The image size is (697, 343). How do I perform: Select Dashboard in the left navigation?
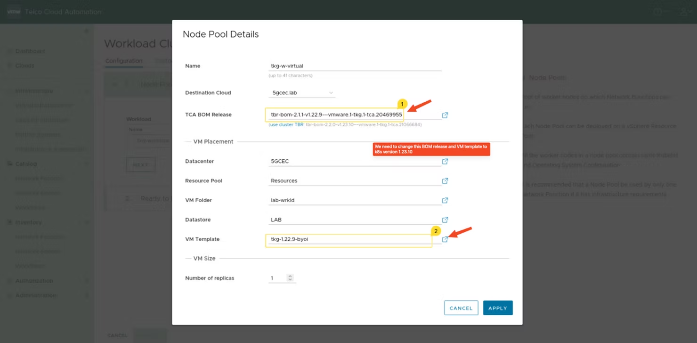point(31,51)
